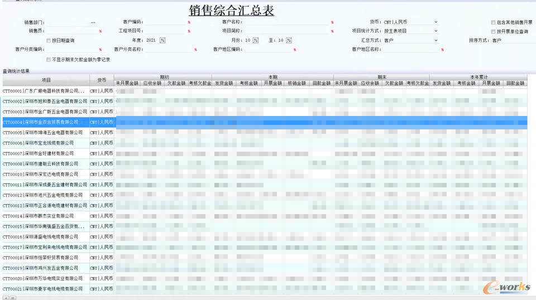Image resolution: width=536 pixels, height=300 pixels.
Task: Click the 本年累计 group header
Action: pyautogui.click(x=478, y=77)
